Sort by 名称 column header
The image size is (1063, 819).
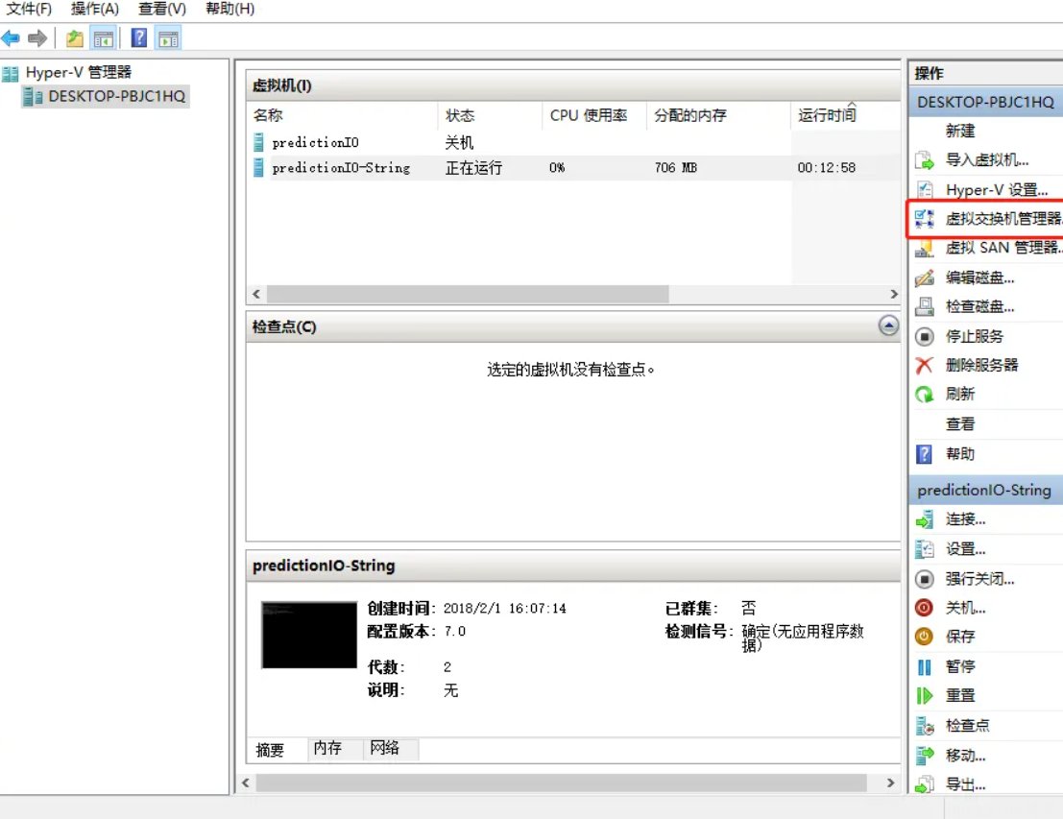pyautogui.click(x=343, y=115)
